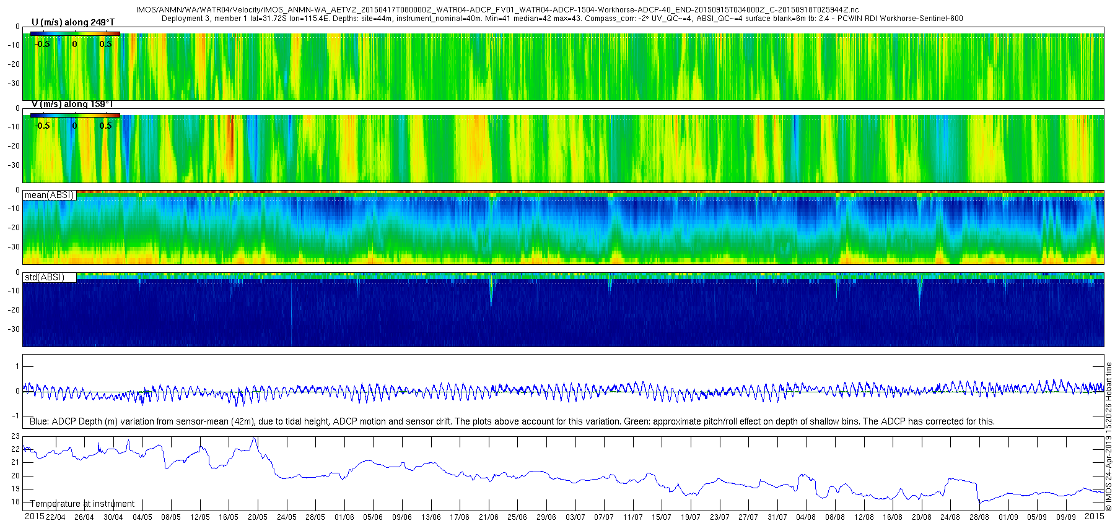The height and width of the screenshot is (526, 1115).
Task: Click the temperature axis value 19
Action: (15, 489)
